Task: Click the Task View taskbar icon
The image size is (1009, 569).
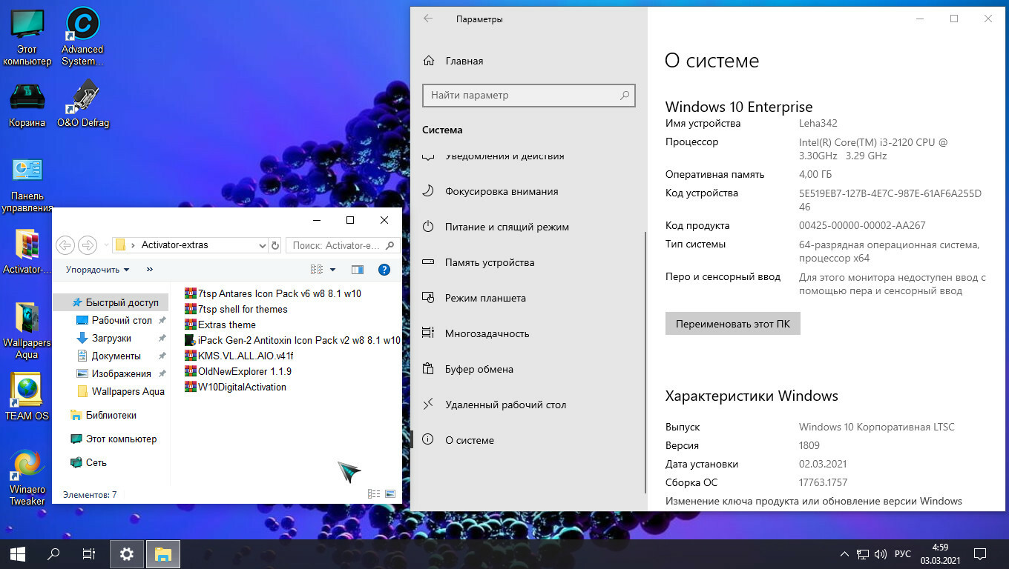Action: 88,553
